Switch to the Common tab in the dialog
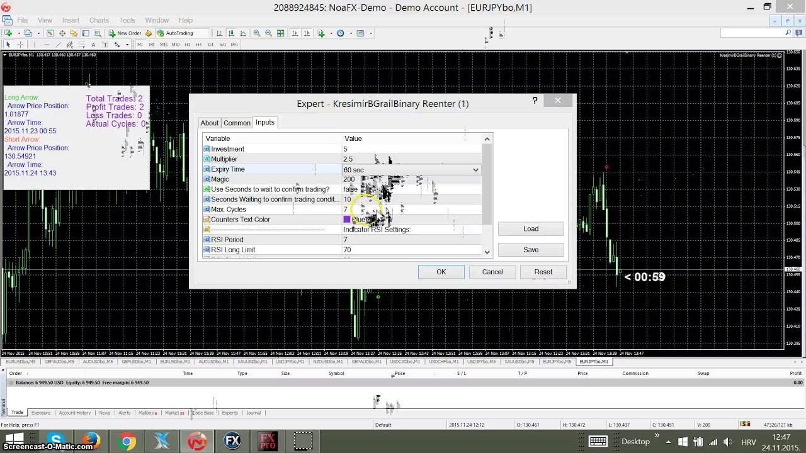The image size is (806, 453). click(237, 123)
